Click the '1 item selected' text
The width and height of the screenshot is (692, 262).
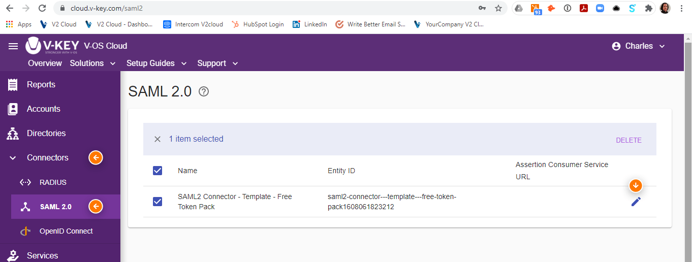point(196,139)
